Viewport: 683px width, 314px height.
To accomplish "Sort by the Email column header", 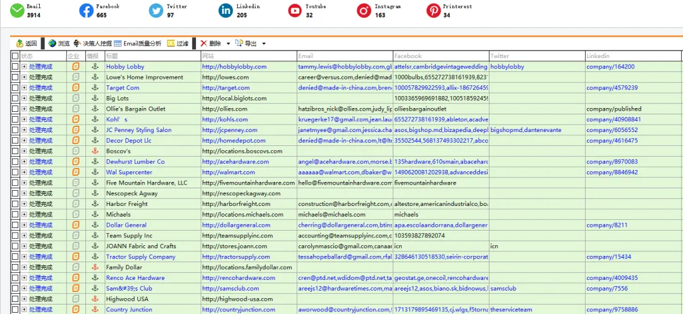I will 345,56.
